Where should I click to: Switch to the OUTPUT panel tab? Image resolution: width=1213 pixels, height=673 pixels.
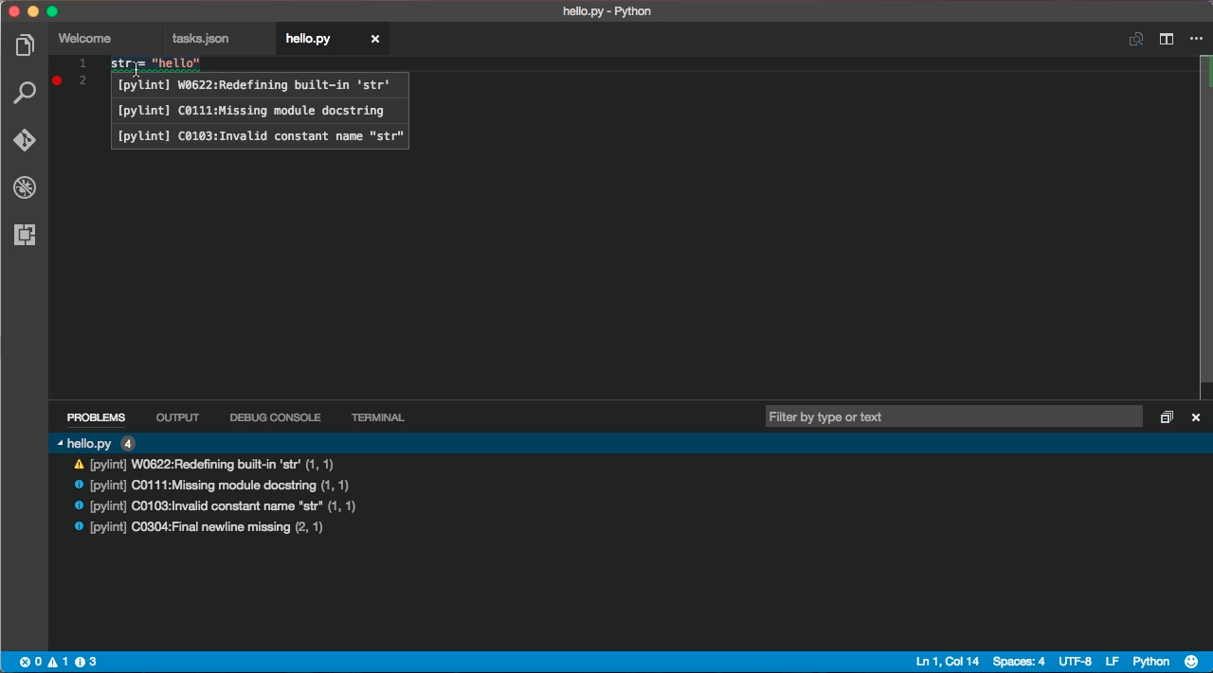(x=177, y=417)
